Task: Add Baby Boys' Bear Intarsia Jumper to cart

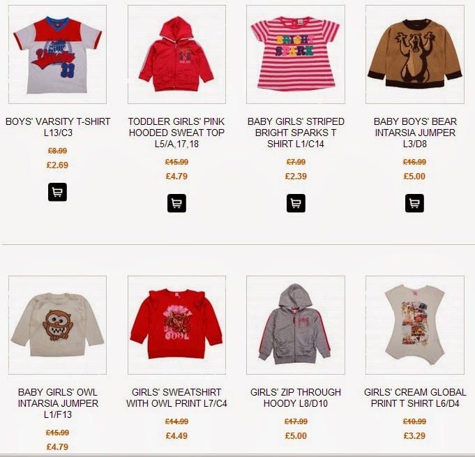Action: (414, 203)
